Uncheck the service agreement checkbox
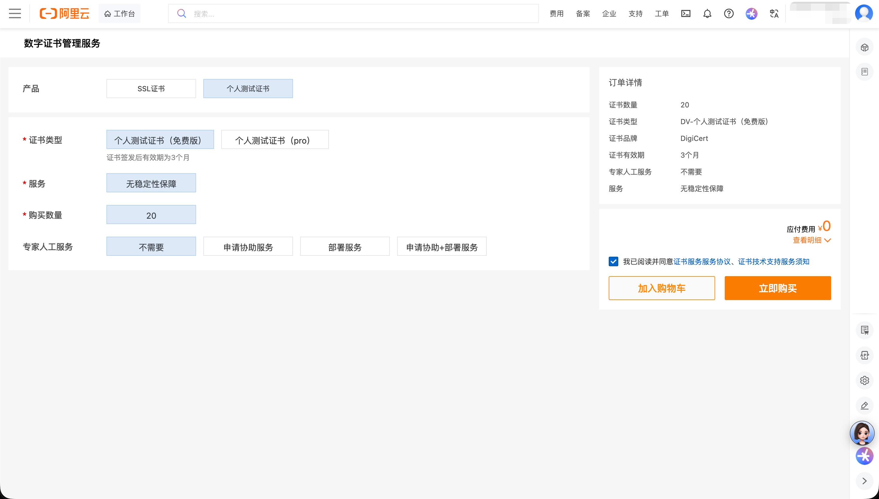Screen dimensions: 879x499 (x=613, y=261)
